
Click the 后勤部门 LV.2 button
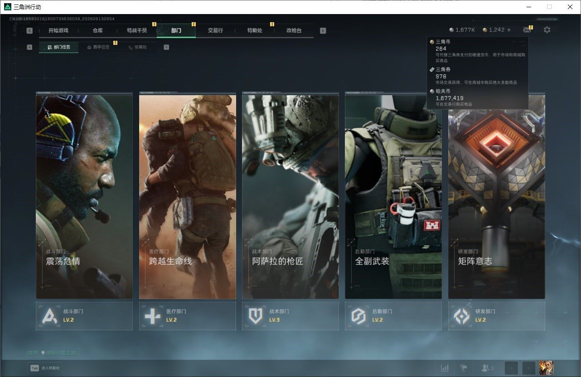pos(393,316)
